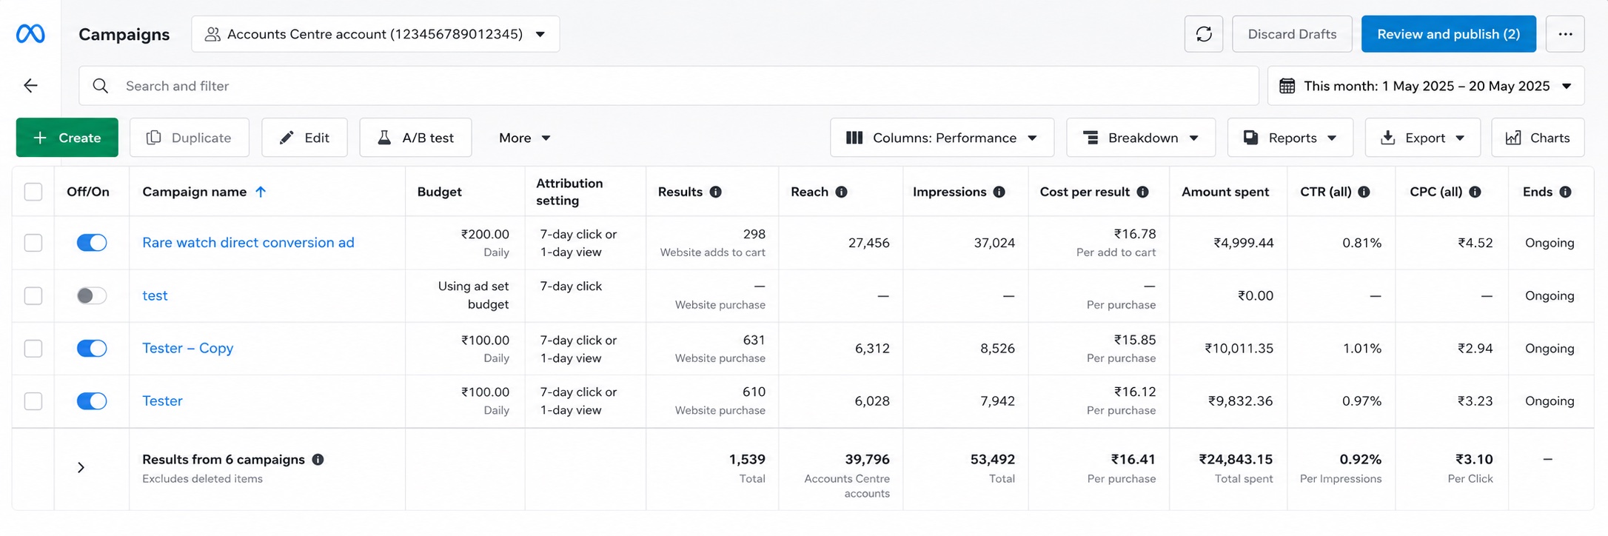The height and width of the screenshot is (536, 1608).
Task: Open the More dropdown menu
Action: (524, 138)
